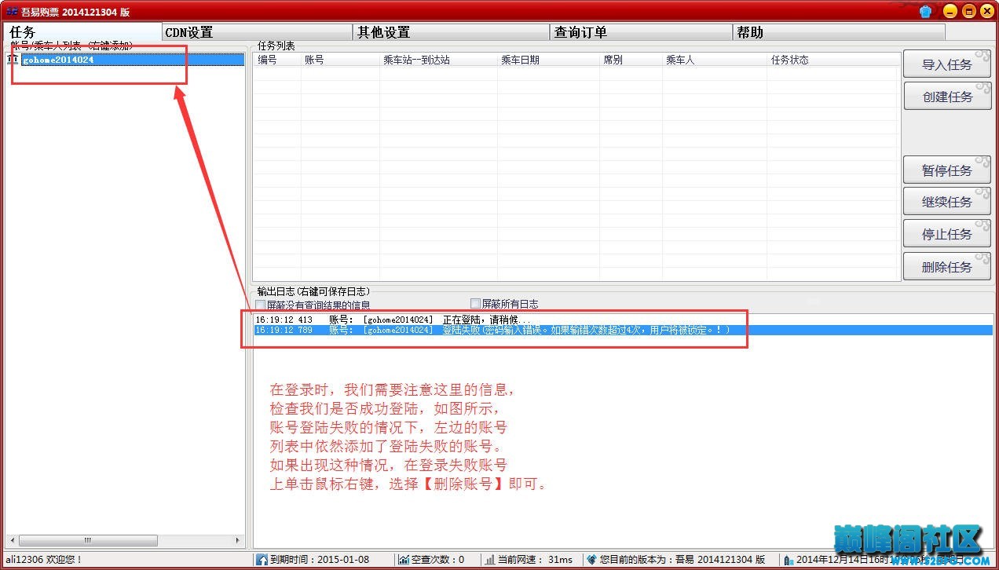Viewport: 999px width, 570px height.
Task: Click the 停止任务 button
Action: tap(947, 234)
